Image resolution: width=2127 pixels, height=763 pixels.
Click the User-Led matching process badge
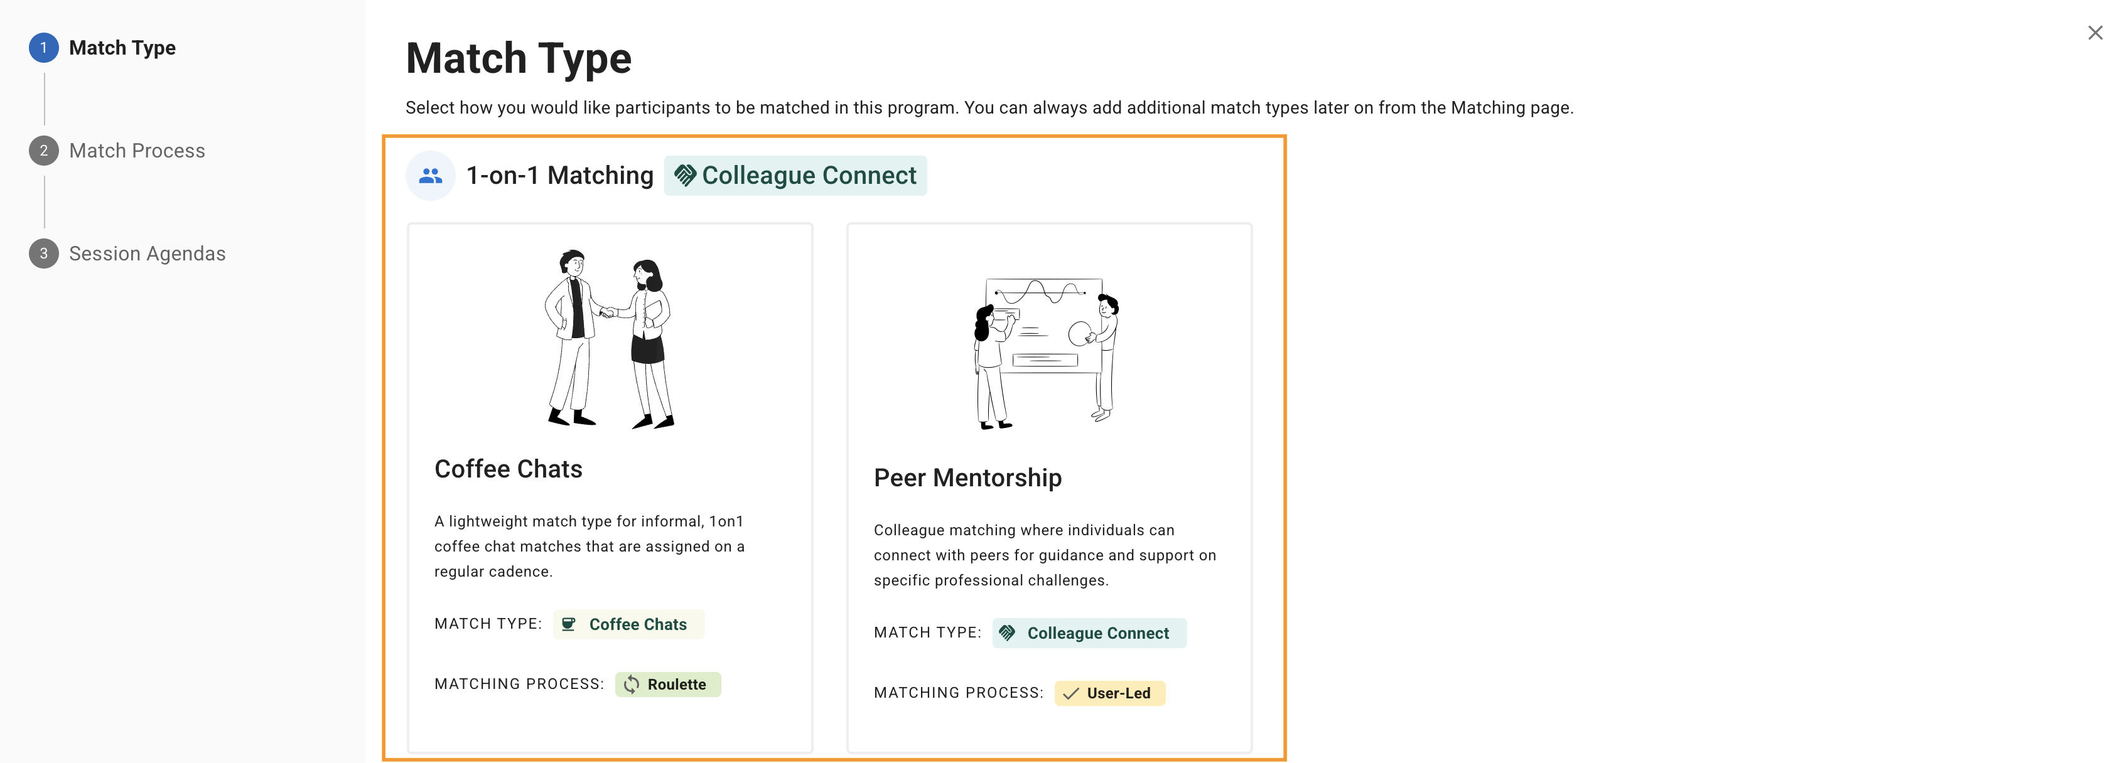point(1109,694)
